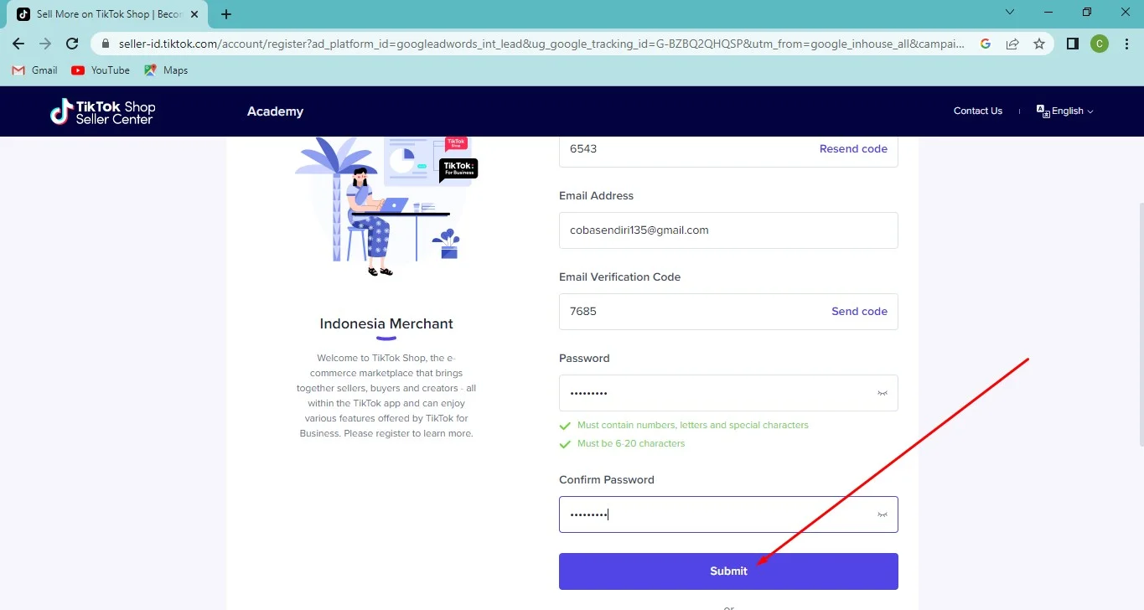Click the Email Verification Code field with 7685
The width and height of the screenshot is (1144, 610).
tap(728, 311)
